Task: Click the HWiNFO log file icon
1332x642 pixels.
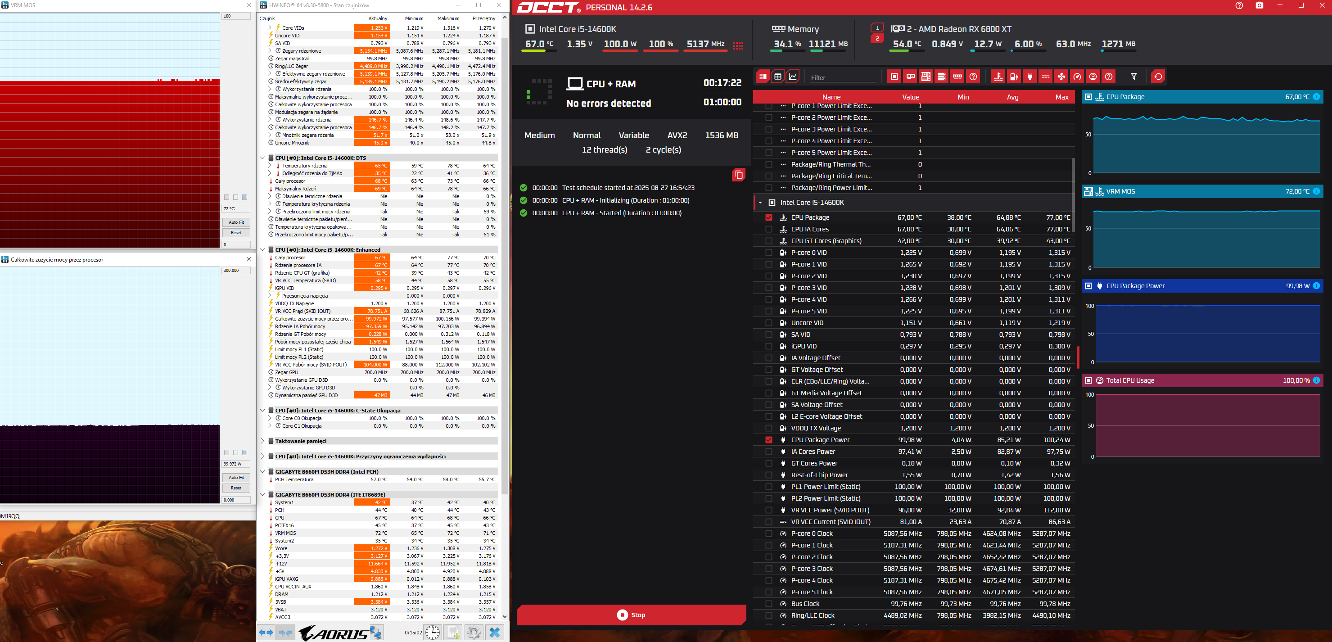Action: (x=453, y=632)
